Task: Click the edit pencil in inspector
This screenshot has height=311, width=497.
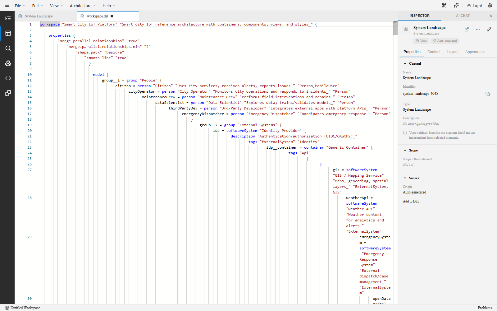Action: 489,29
